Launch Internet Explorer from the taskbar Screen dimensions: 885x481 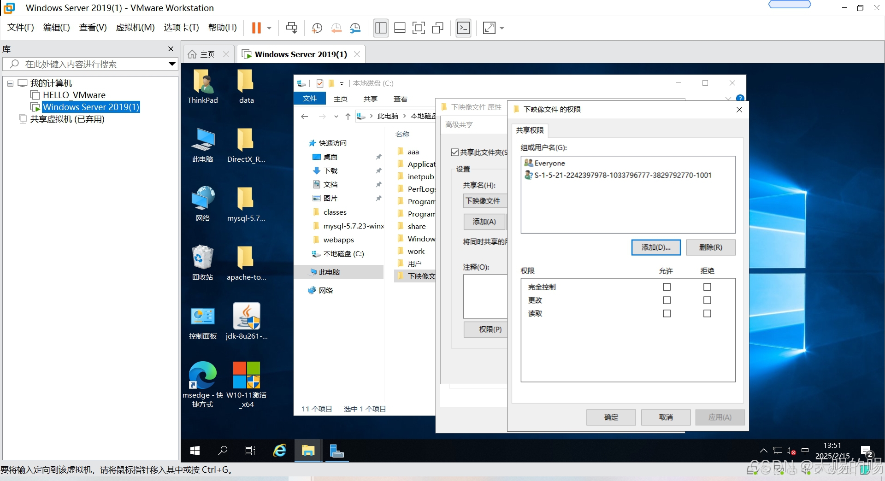(280, 451)
